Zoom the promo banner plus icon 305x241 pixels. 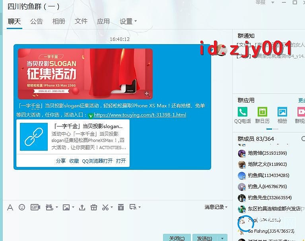pos(147,93)
